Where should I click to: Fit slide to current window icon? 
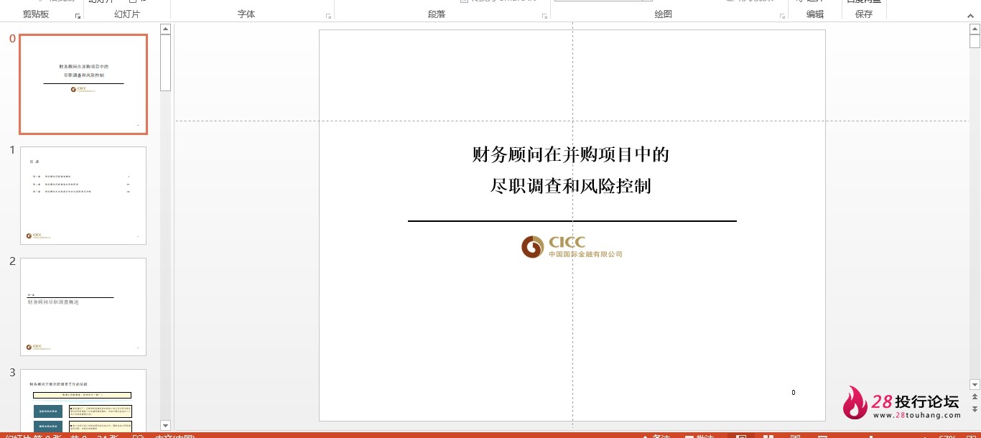pyautogui.click(x=970, y=436)
